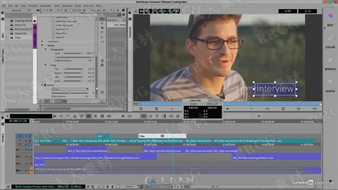Toggle the Clear All checkbox

(x=54, y=37)
